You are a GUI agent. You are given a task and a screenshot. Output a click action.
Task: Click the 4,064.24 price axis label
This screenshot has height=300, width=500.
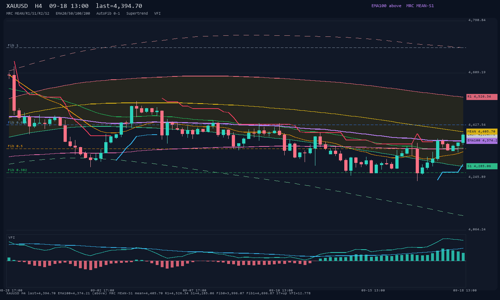(x=477, y=229)
